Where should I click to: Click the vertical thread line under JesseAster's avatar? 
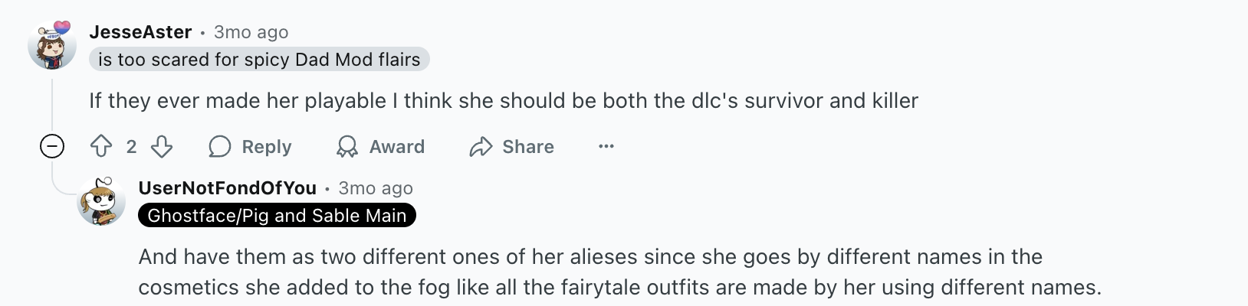52,103
